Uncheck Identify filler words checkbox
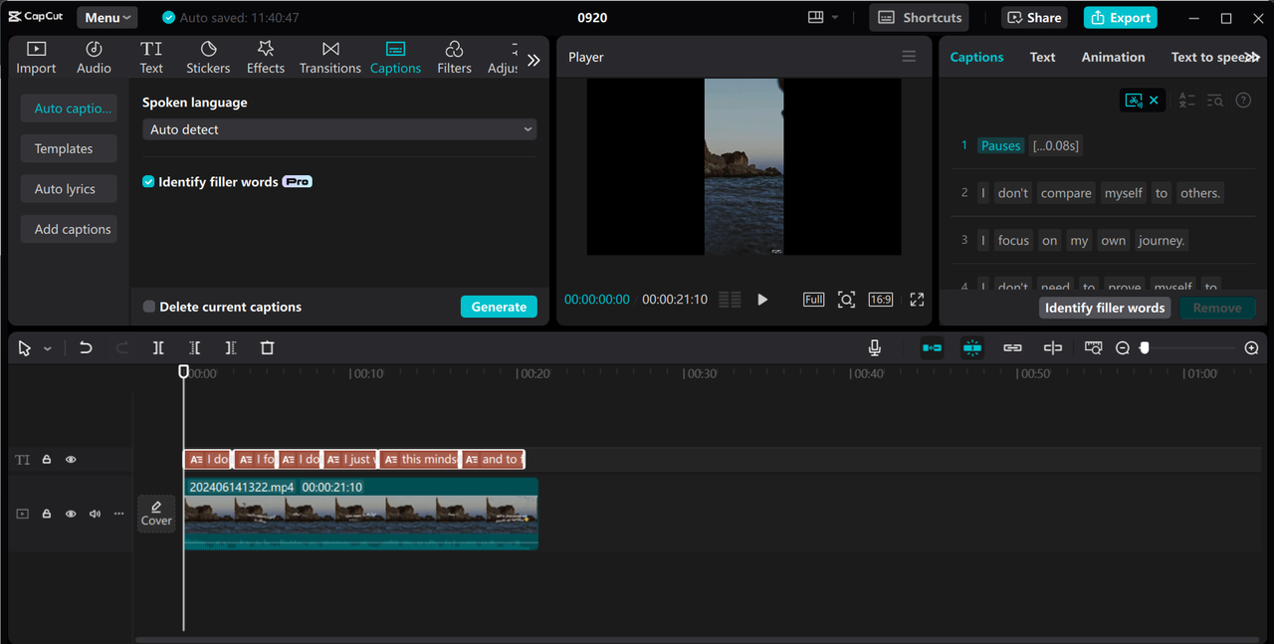Viewport: 1274px width, 644px height. tap(148, 182)
